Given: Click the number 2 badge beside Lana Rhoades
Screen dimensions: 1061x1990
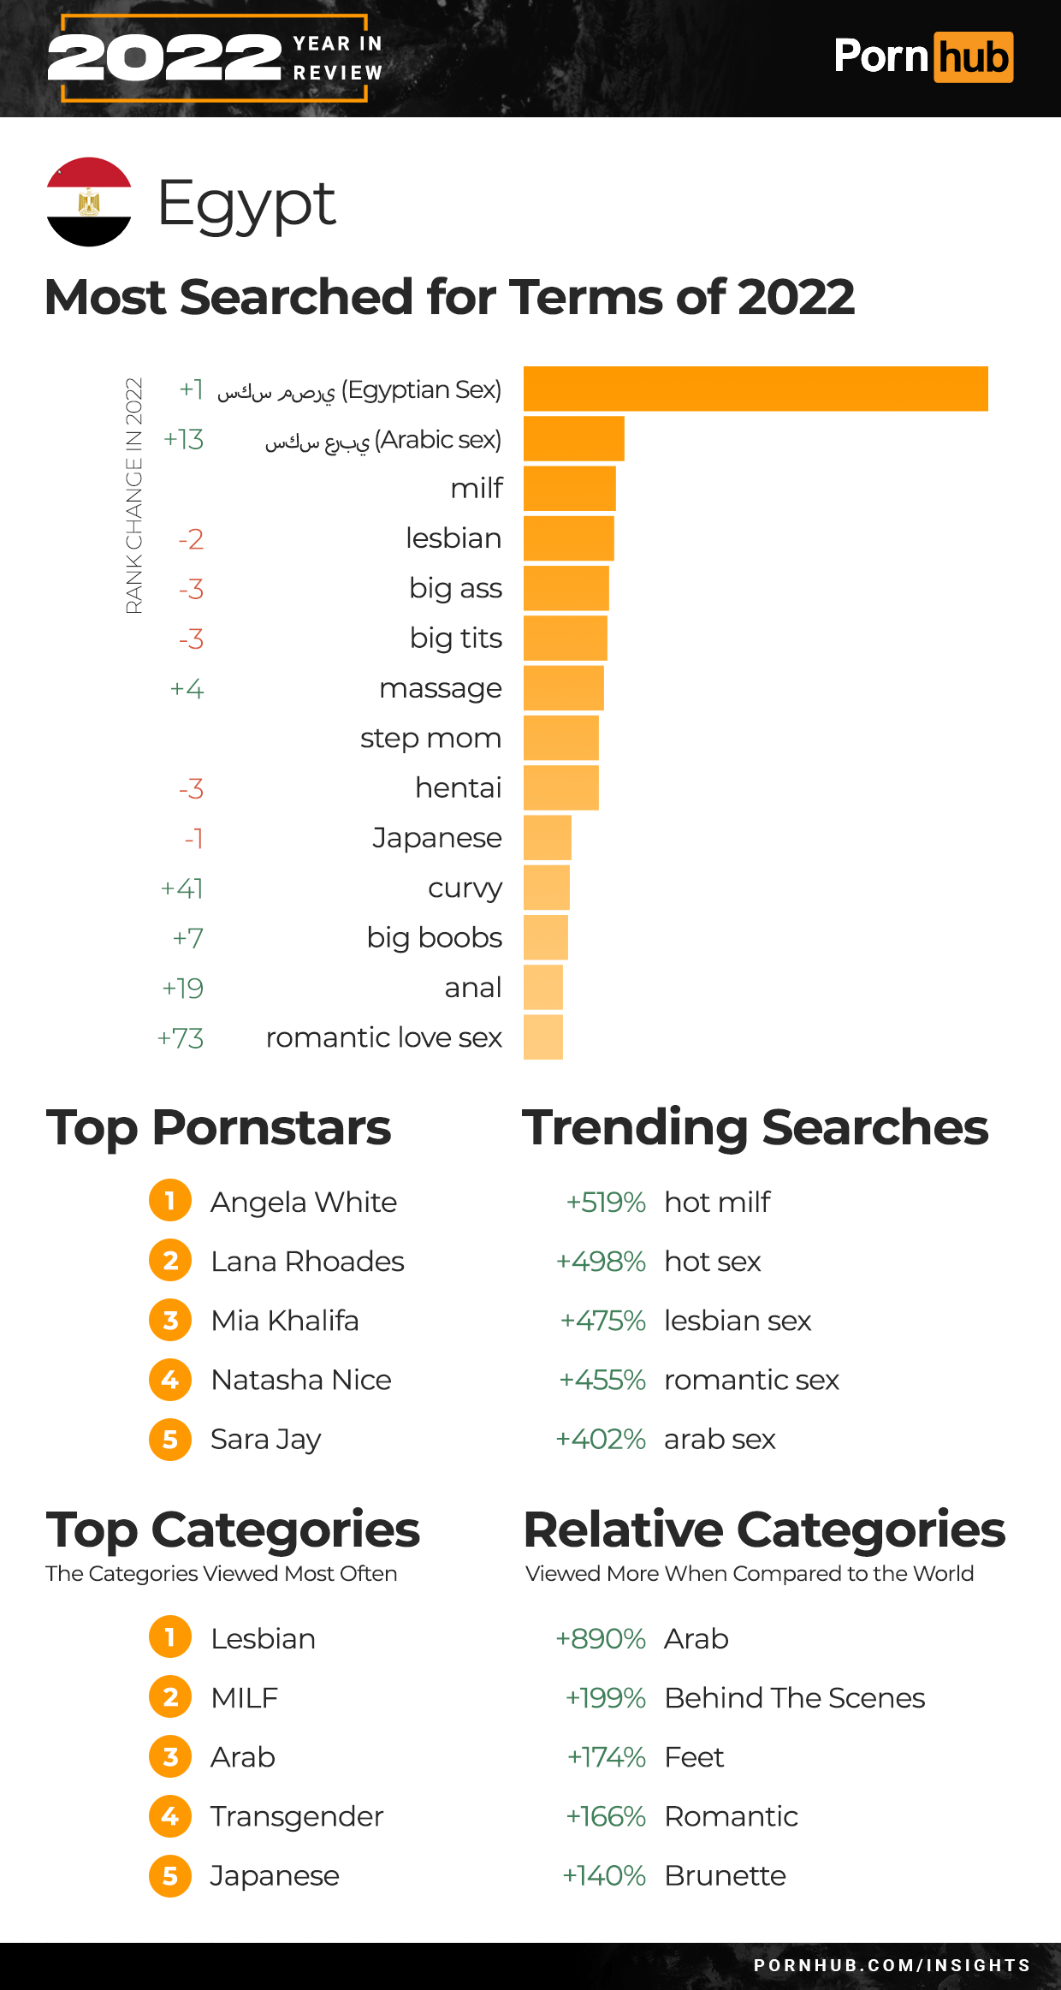Looking at the screenshot, I should coord(170,1261).
